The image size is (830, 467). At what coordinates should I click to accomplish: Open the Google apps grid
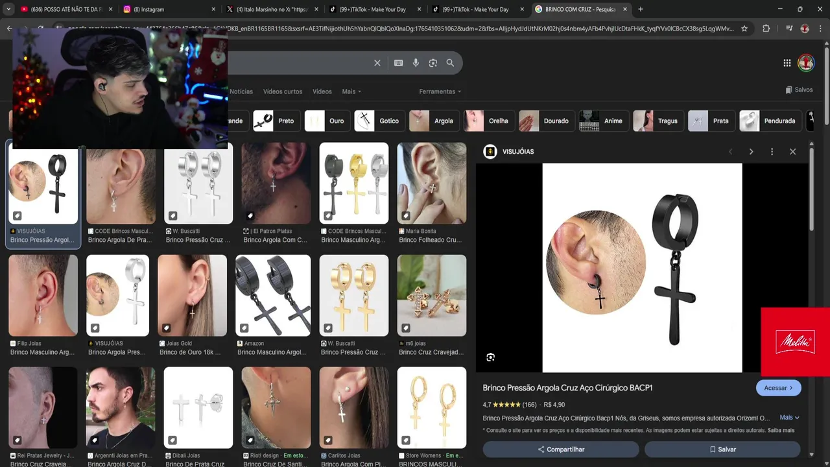coord(787,63)
